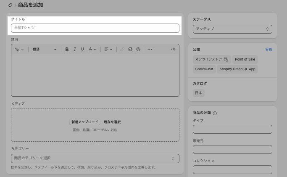Open more formatting options ellipsis
The width and height of the screenshot is (287, 177).
(x=150, y=50)
